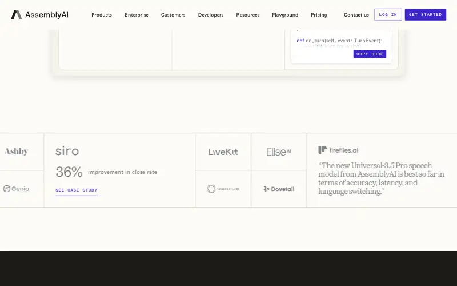Click the Ashby customer logo
This screenshot has height=286, width=457.
tap(17, 151)
